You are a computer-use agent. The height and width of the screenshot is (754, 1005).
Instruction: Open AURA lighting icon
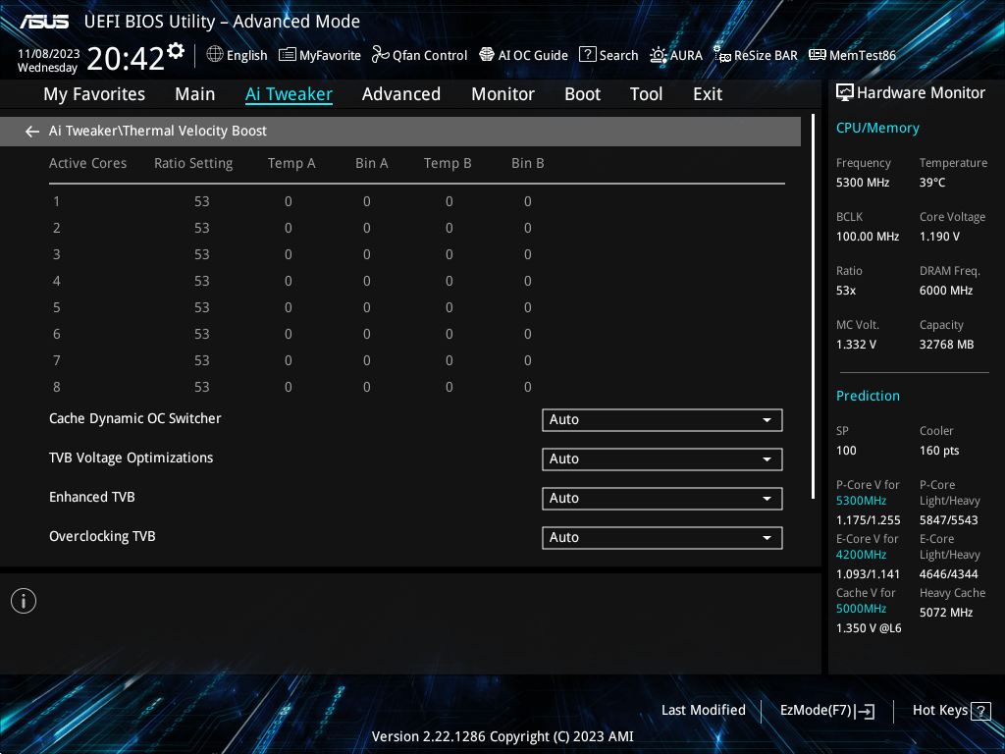click(659, 55)
